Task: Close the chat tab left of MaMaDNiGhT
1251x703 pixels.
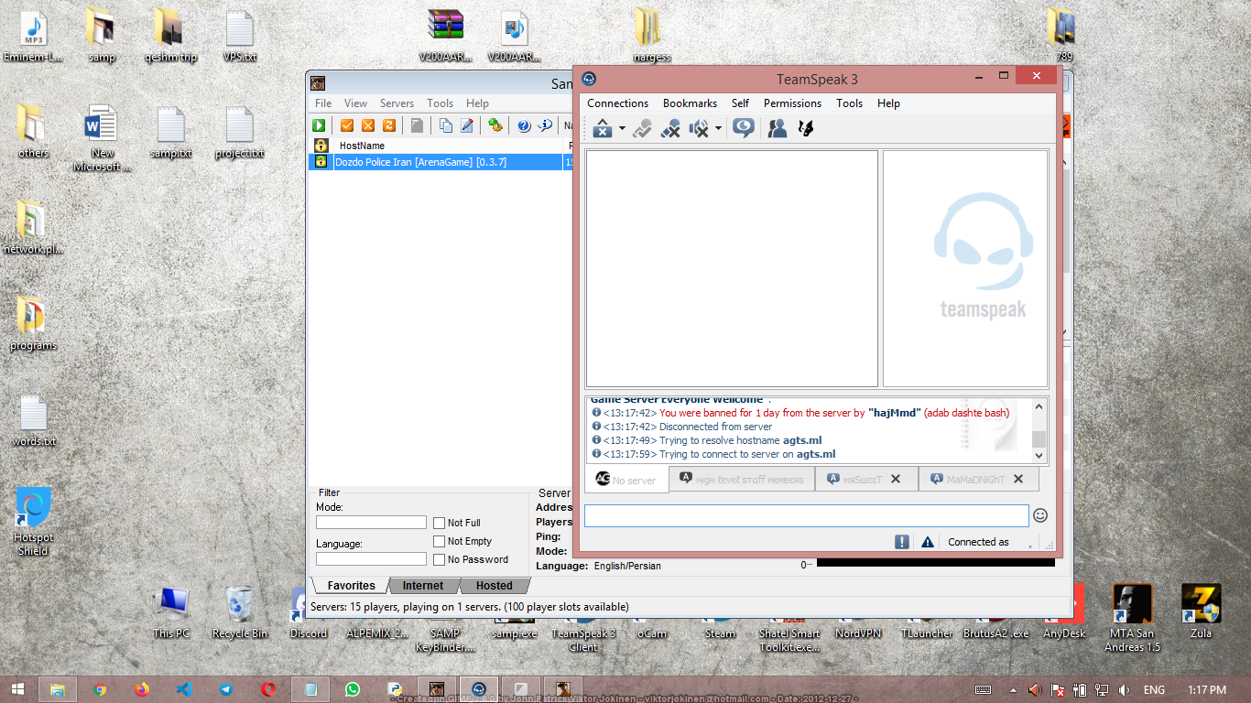Action: tap(896, 479)
